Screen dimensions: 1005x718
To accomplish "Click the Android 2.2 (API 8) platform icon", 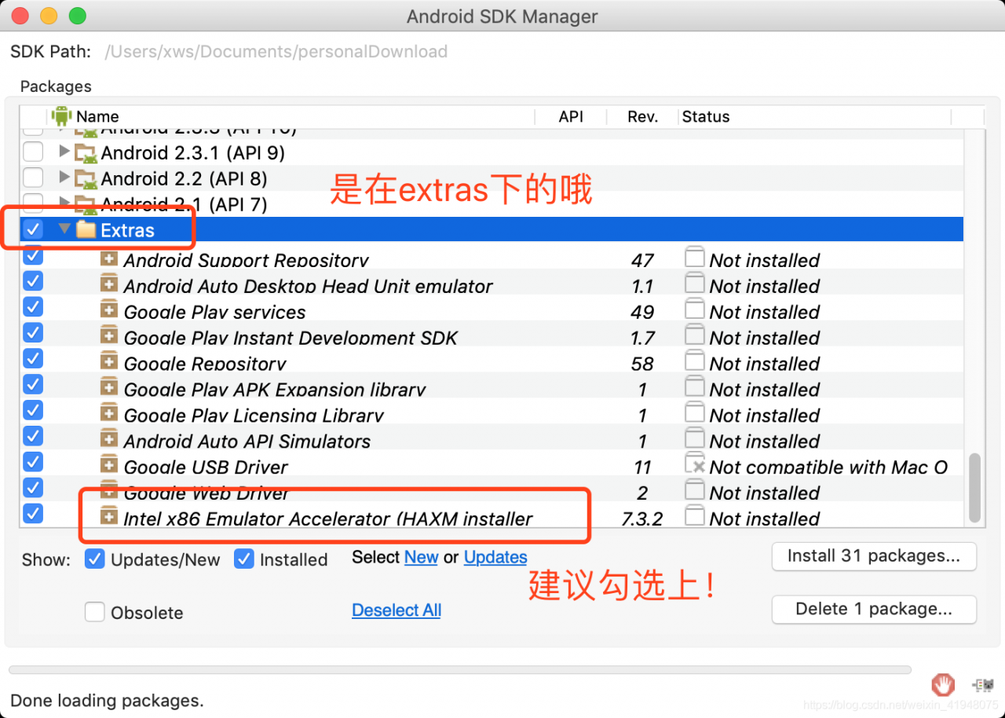I will tap(86, 179).
